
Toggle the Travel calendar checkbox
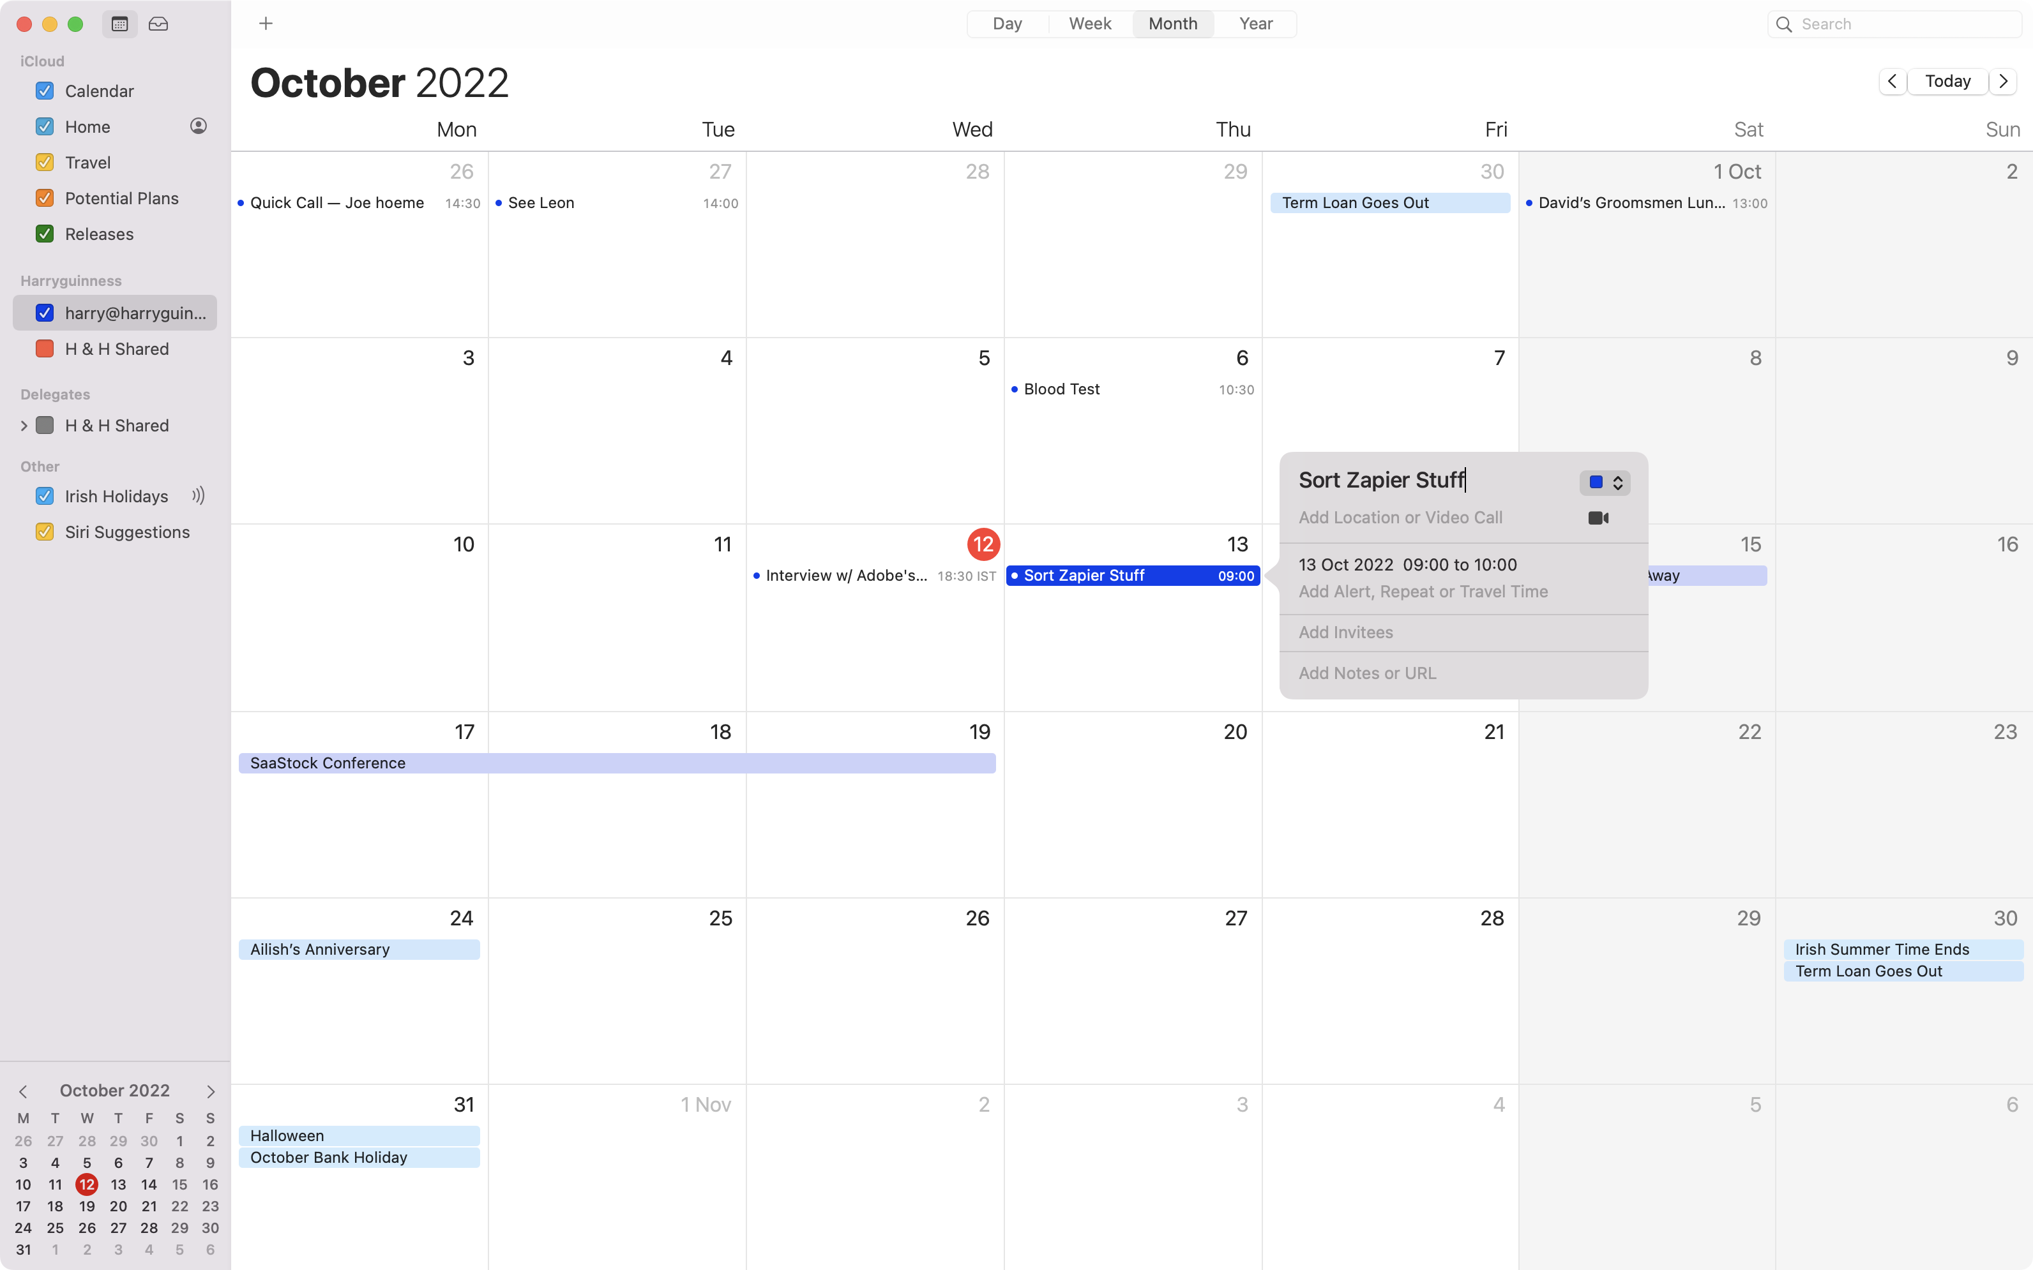coord(44,162)
